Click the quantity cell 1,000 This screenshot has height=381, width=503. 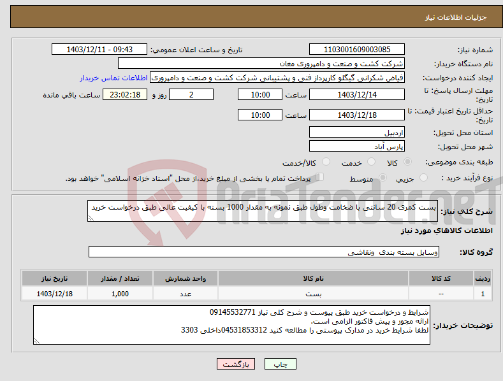tap(120, 294)
